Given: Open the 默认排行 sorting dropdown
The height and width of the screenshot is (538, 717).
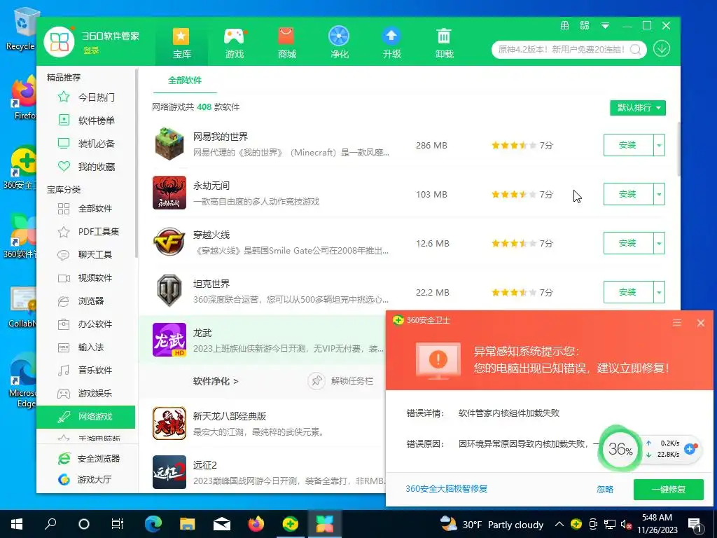Looking at the screenshot, I should click(x=638, y=108).
